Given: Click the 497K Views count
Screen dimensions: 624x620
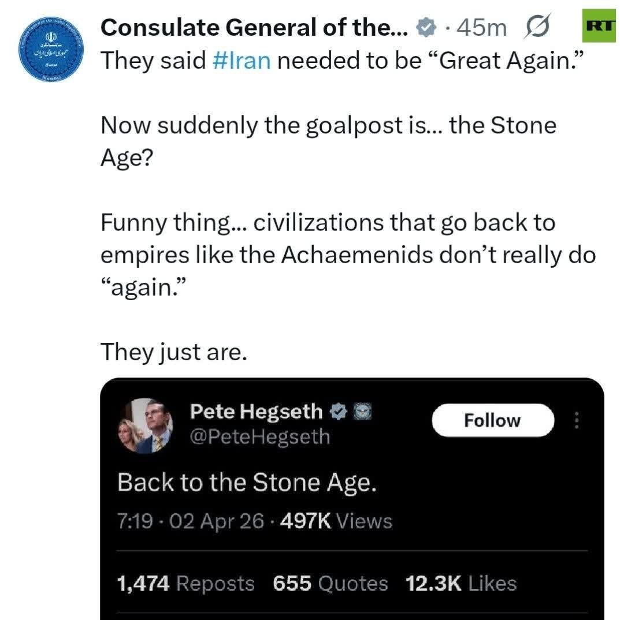Looking at the screenshot, I should [x=336, y=521].
